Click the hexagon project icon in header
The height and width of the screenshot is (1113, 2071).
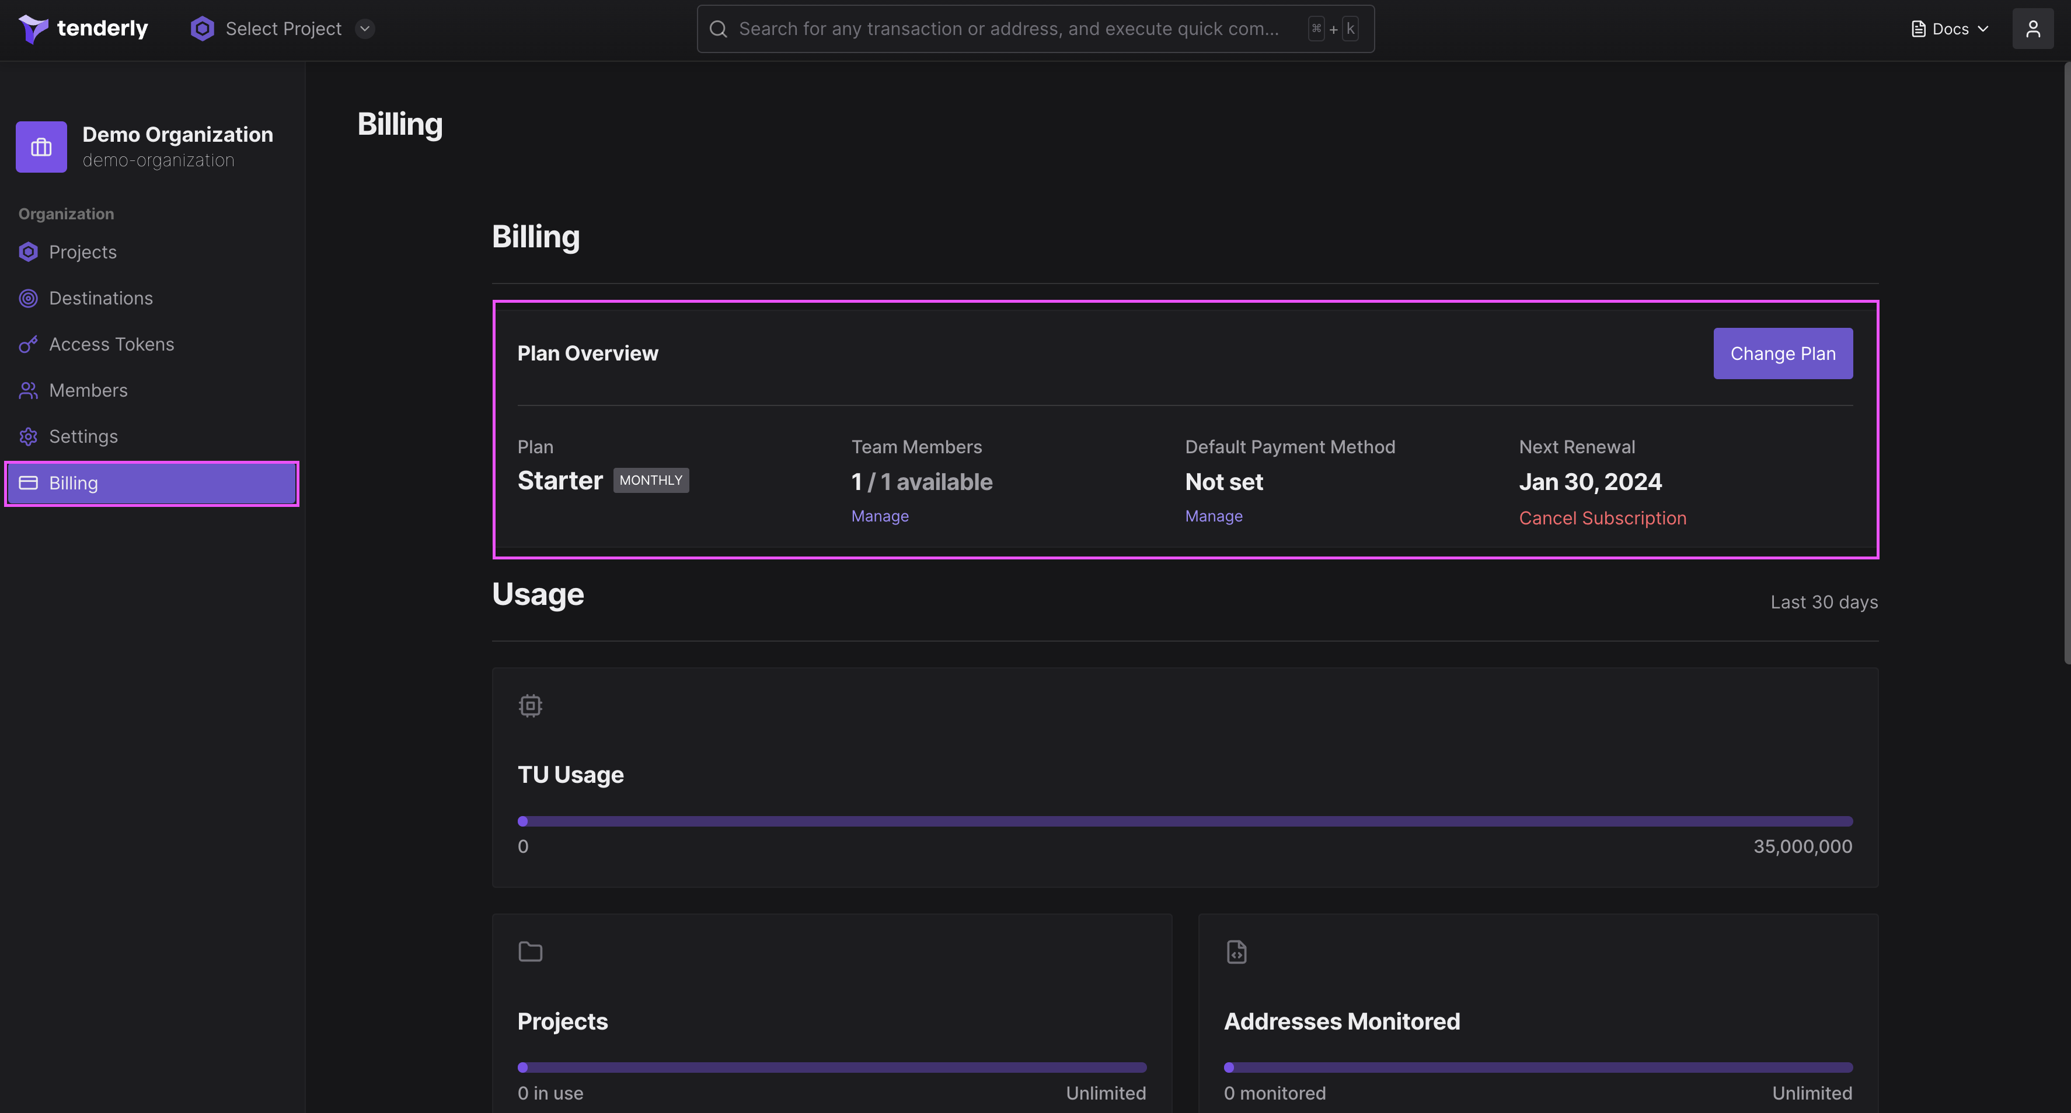[202, 29]
